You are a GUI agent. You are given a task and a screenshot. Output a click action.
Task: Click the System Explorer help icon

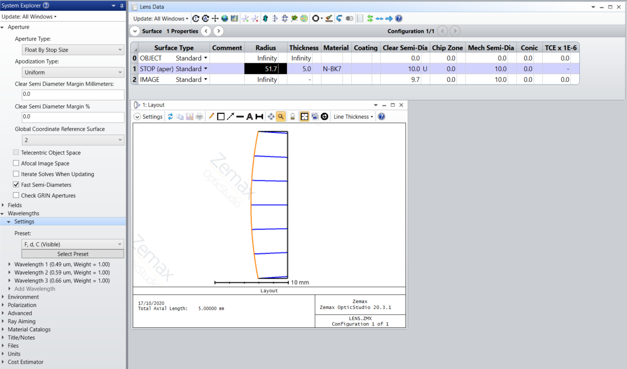(46, 6)
